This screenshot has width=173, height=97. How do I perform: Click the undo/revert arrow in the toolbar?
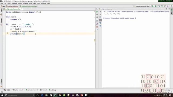(168, 6)
